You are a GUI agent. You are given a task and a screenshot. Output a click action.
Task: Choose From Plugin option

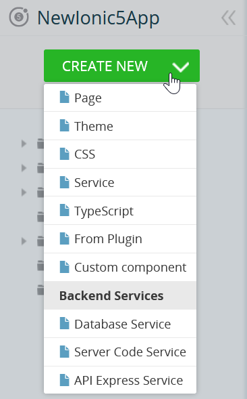coord(120,239)
